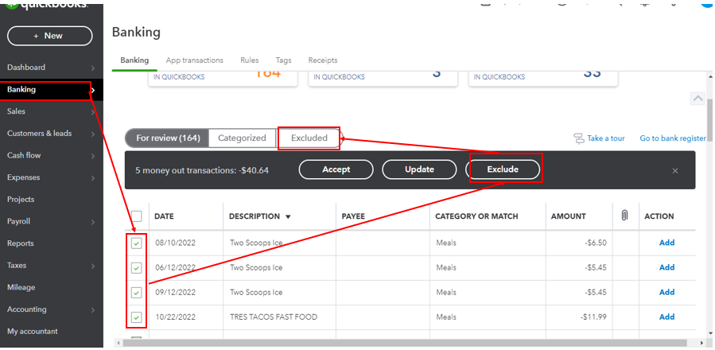Switch to the Rules tab
The width and height of the screenshot is (715, 350).
coord(250,60)
